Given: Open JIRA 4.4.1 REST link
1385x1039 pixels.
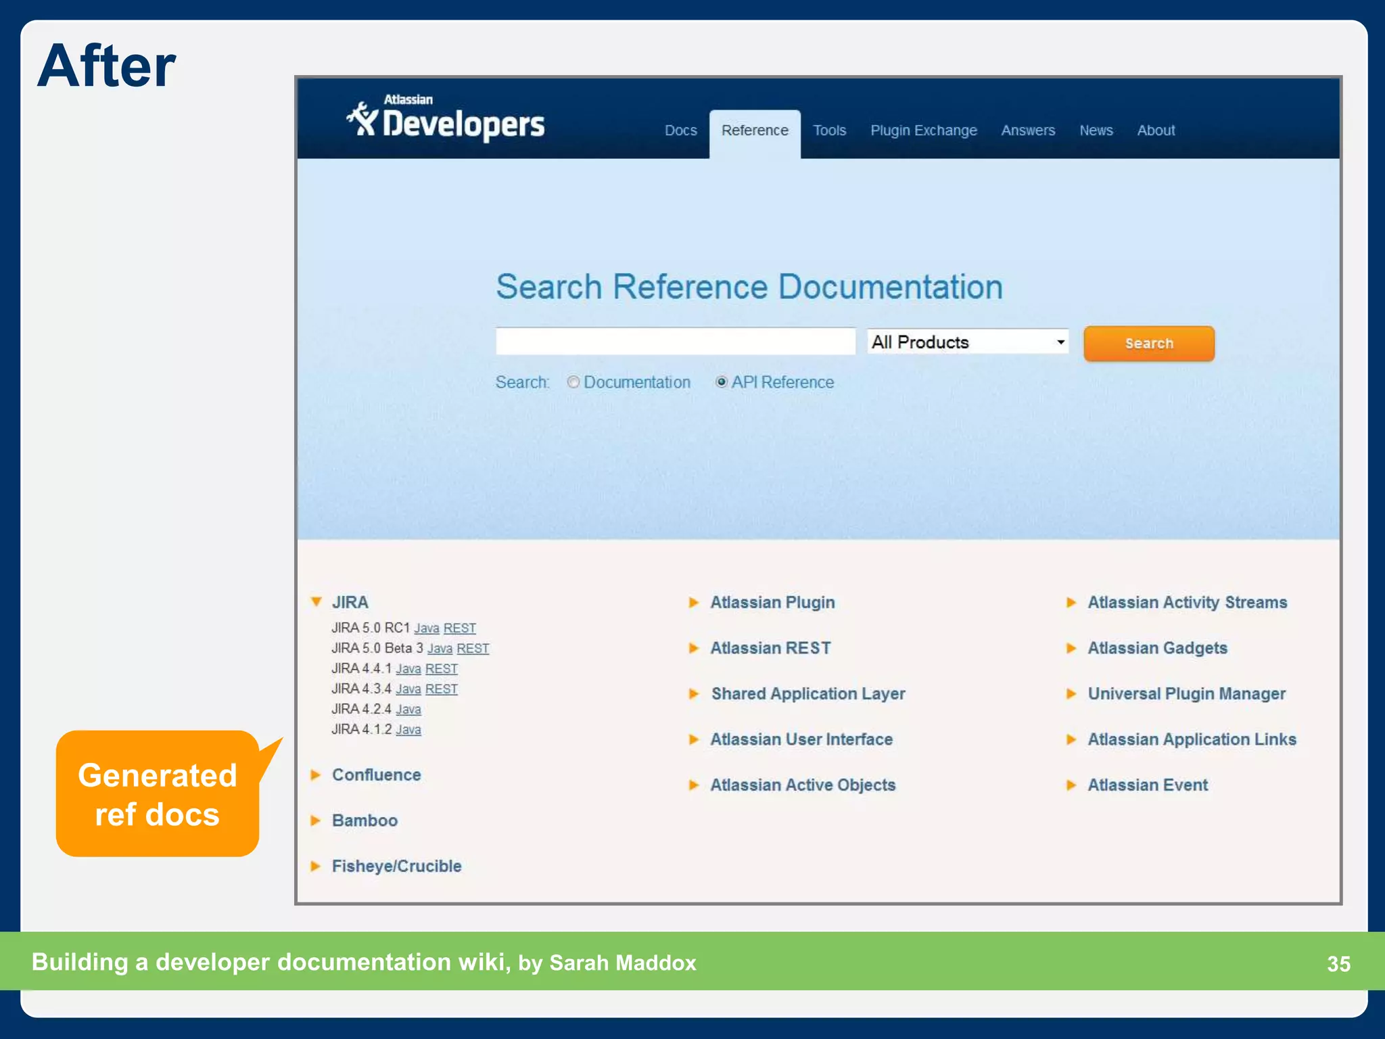Looking at the screenshot, I should tap(442, 669).
